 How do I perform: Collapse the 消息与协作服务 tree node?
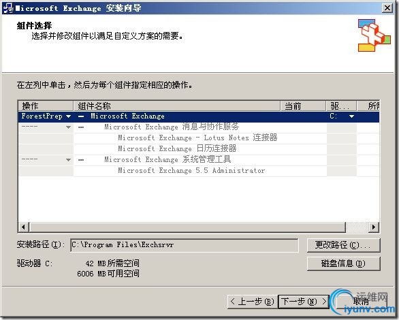(81, 127)
